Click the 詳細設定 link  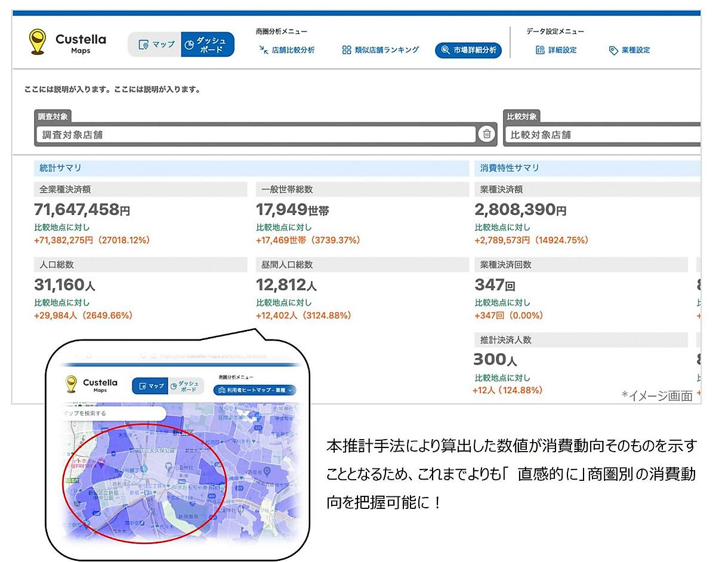pyautogui.click(x=562, y=50)
